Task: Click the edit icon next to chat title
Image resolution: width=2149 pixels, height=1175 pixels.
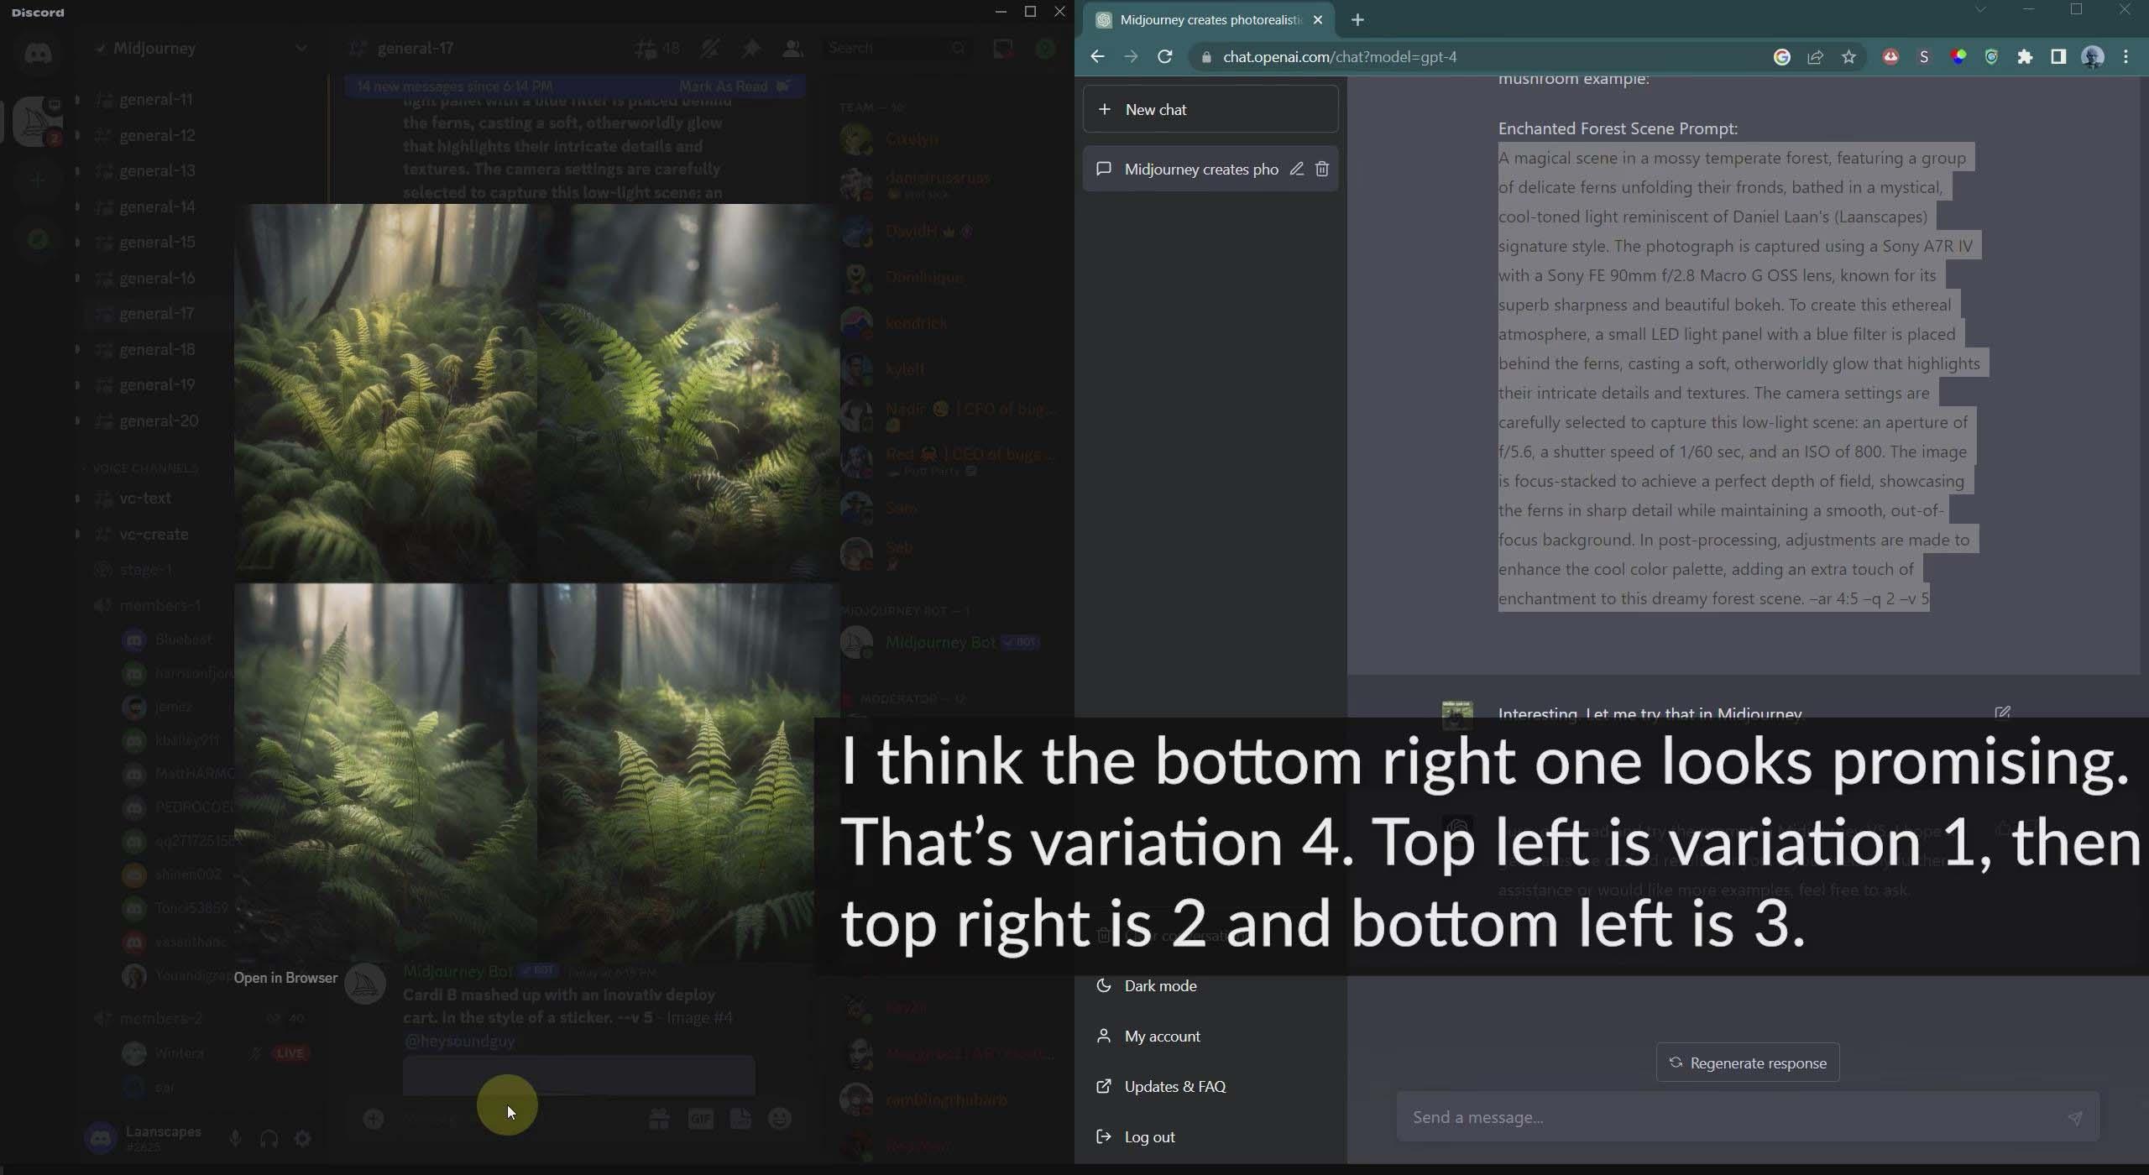Action: [1295, 168]
